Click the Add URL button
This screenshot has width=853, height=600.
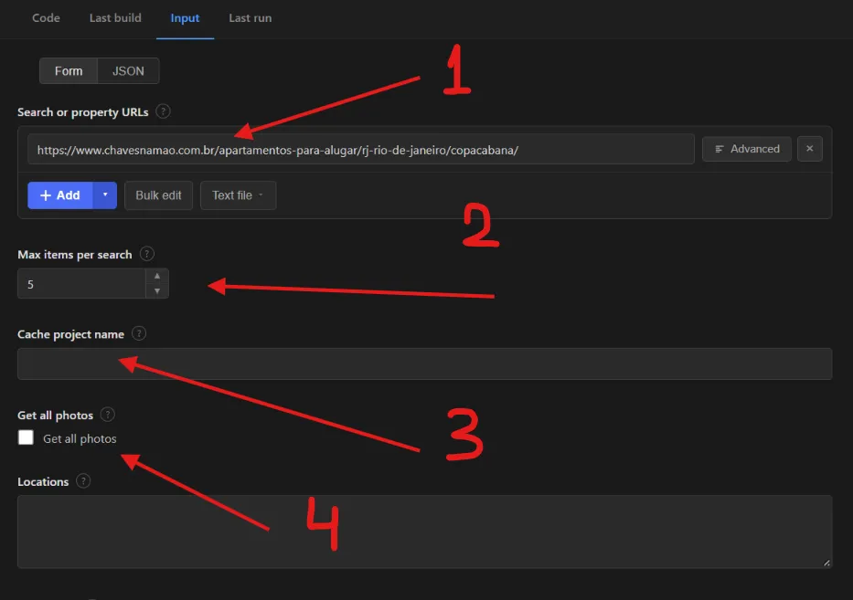coord(60,195)
